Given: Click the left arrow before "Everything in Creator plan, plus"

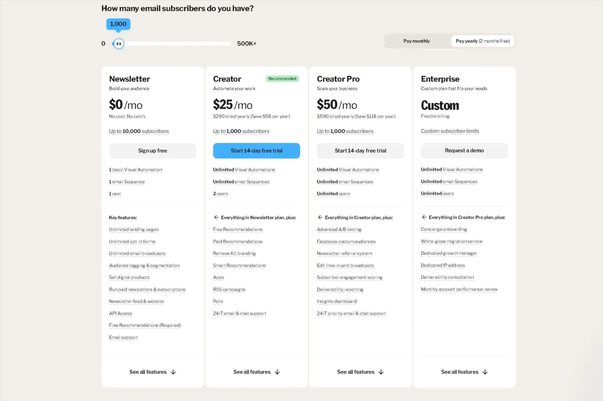Looking at the screenshot, I should 320,217.
